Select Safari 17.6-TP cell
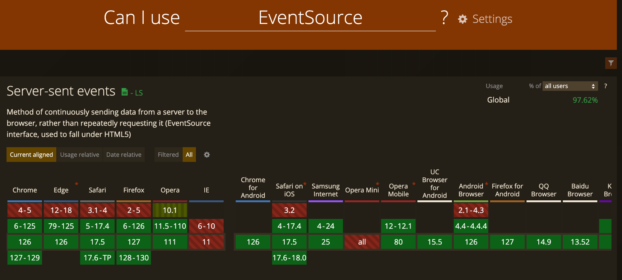The height and width of the screenshot is (280, 622). [97, 258]
